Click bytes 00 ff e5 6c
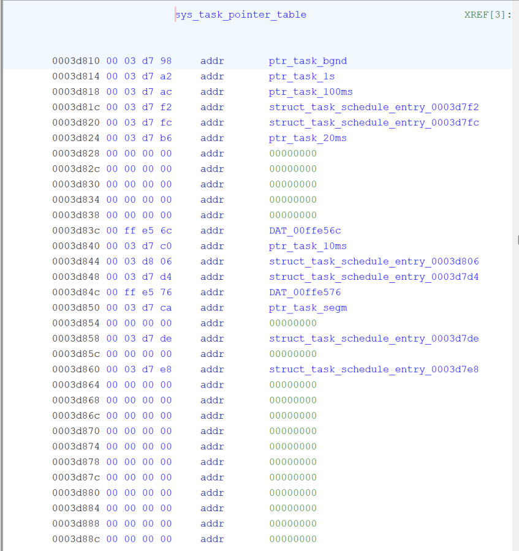 139,231
